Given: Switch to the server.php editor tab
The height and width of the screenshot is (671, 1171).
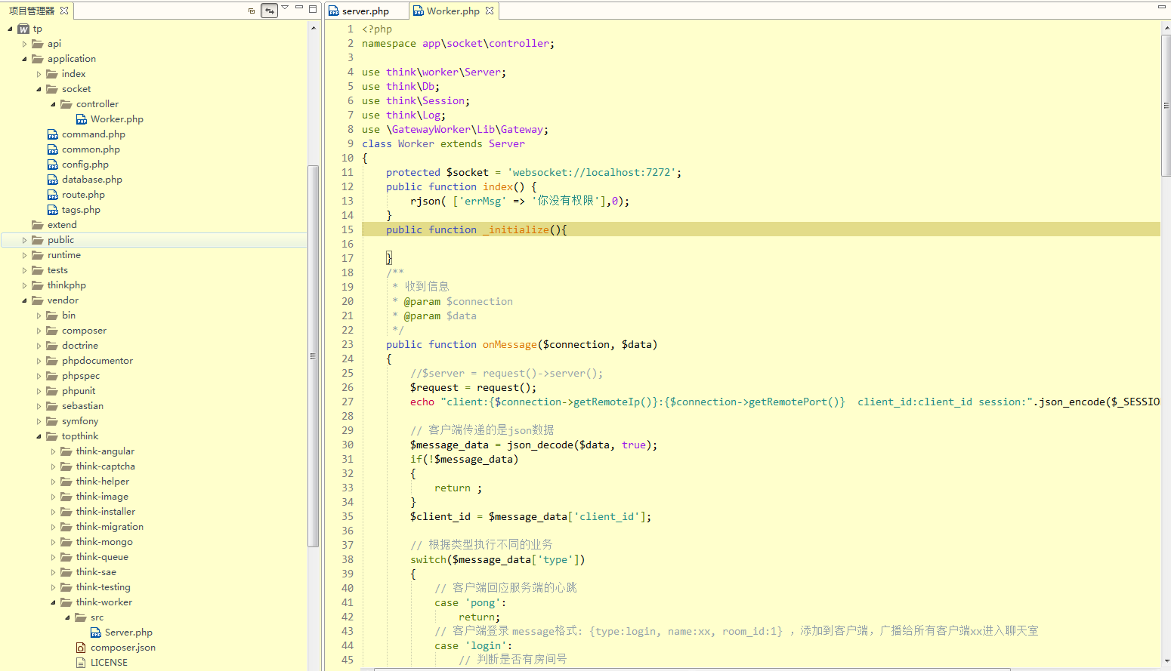Looking at the screenshot, I should (365, 11).
